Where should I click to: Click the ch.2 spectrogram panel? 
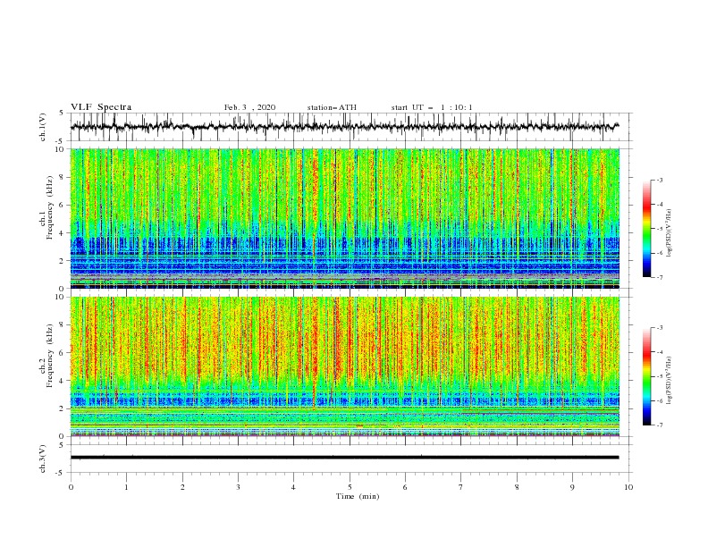(x=345, y=366)
